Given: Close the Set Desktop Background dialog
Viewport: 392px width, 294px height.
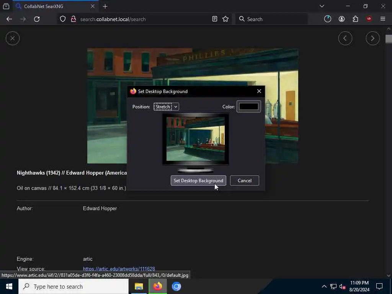Looking at the screenshot, I should coord(259,91).
